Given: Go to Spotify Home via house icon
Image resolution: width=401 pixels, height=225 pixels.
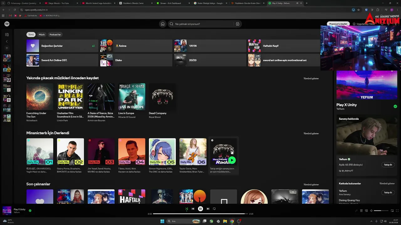Looking at the screenshot, I should (163, 24).
